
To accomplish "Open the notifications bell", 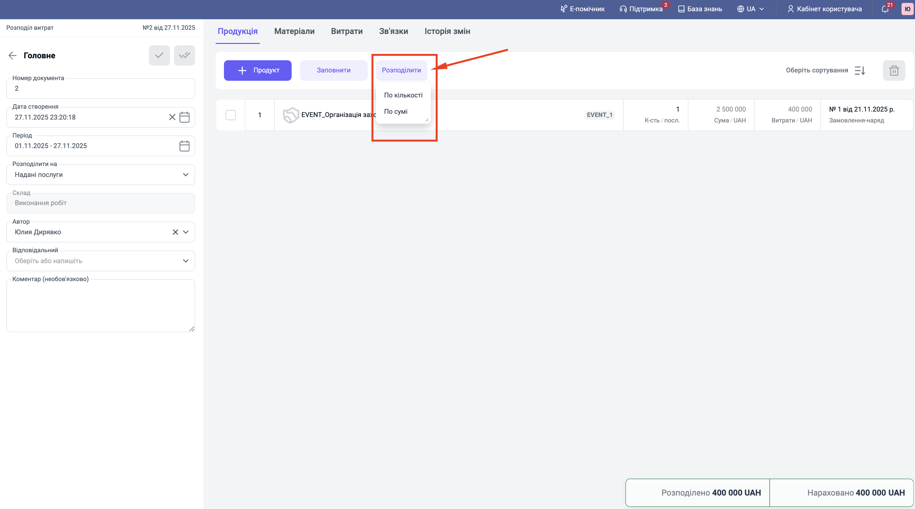I will tap(885, 9).
